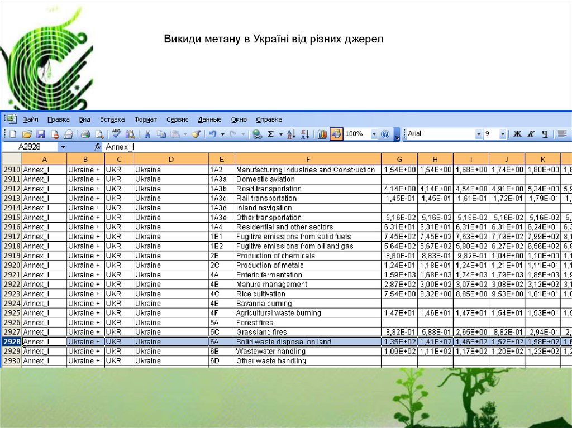Open the Формат menu
Image resolution: width=572 pixels, height=428 pixels.
coord(145,119)
